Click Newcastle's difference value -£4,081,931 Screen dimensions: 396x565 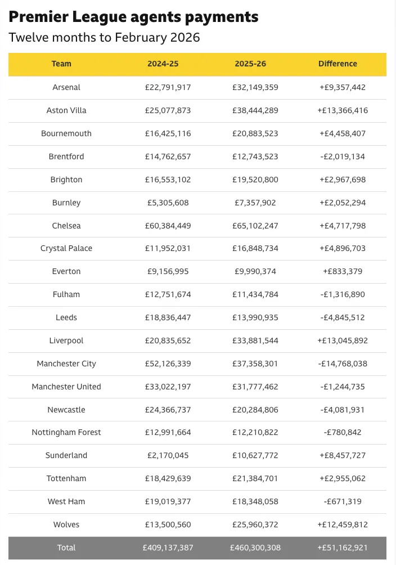(x=343, y=410)
